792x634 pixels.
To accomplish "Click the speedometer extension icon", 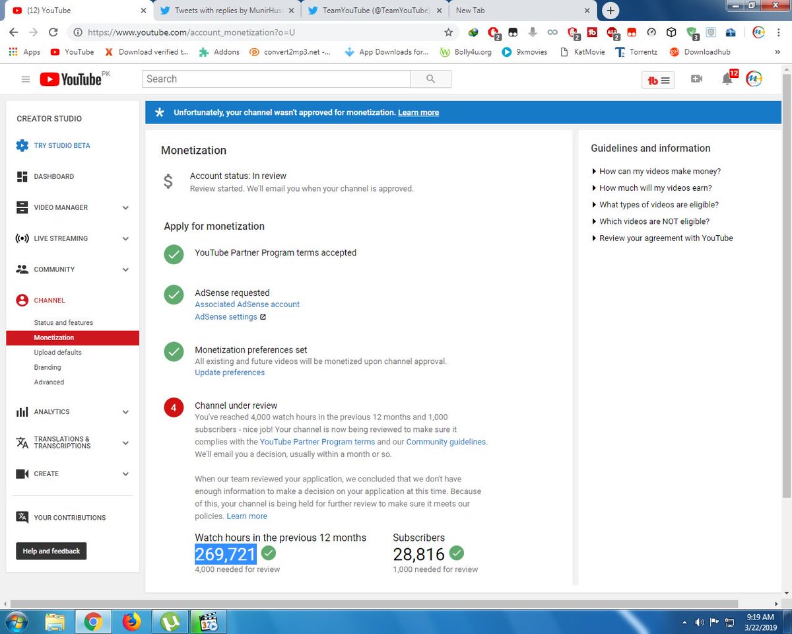I will [651, 32].
